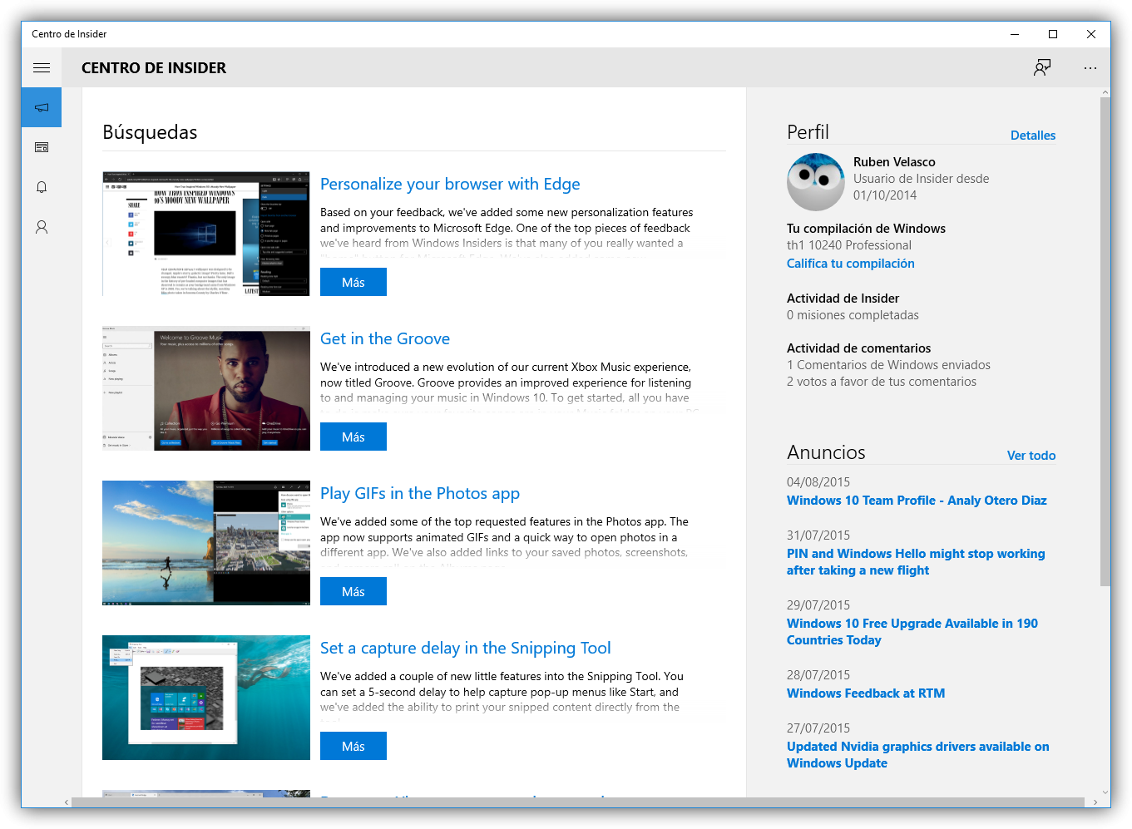
Task: Click the '27/07/2015' announcement date
Action: click(818, 728)
